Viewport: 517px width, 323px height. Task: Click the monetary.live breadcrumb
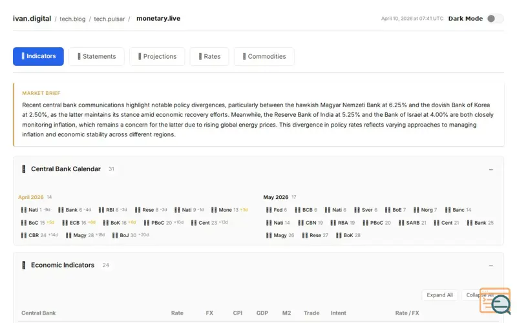(158, 19)
